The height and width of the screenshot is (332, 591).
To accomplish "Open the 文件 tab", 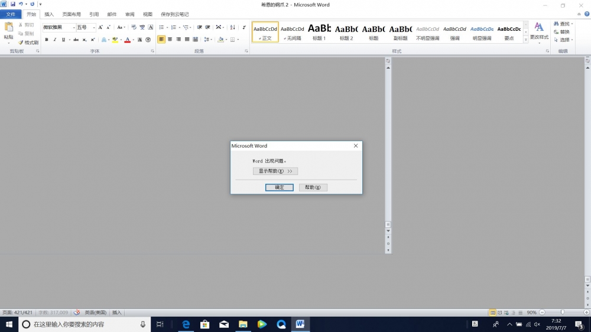I will pyautogui.click(x=11, y=14).
